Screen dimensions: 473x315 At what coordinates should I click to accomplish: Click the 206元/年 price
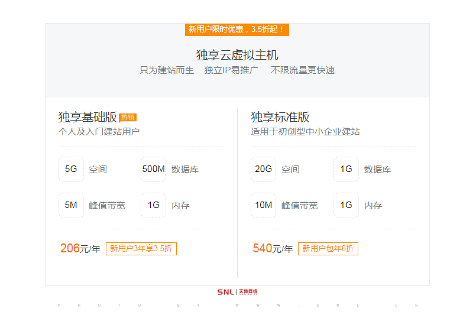point(80,248)
